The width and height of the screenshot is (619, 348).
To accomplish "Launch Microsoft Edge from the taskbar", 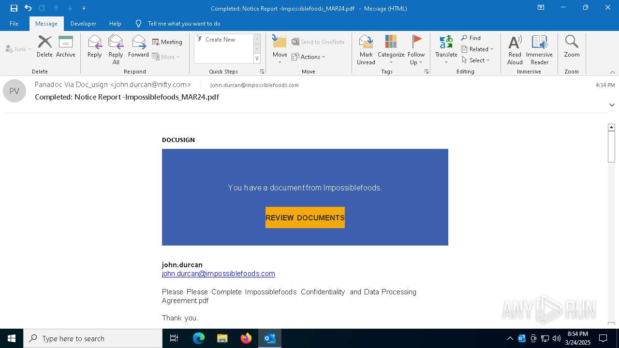I will (199, 338).
